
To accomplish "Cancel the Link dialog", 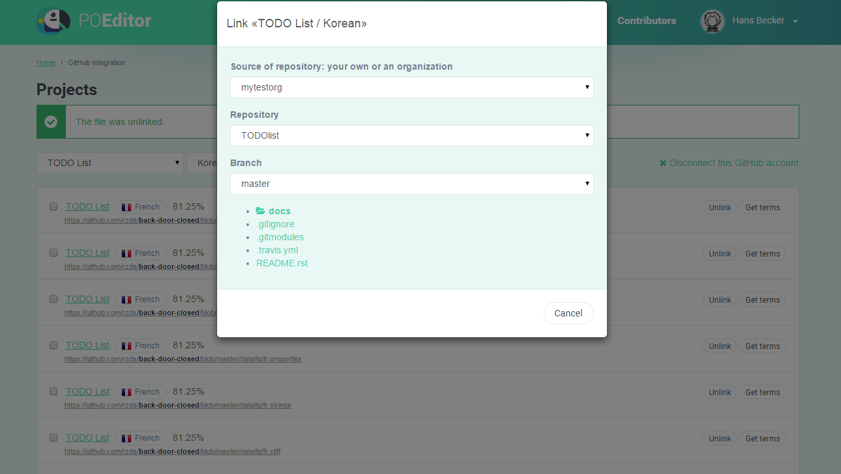I will [x=568, y=313].
